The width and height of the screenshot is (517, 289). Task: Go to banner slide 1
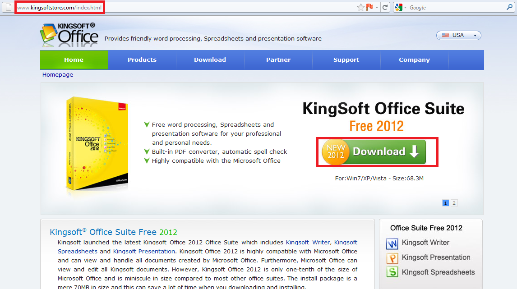(445, 203)
